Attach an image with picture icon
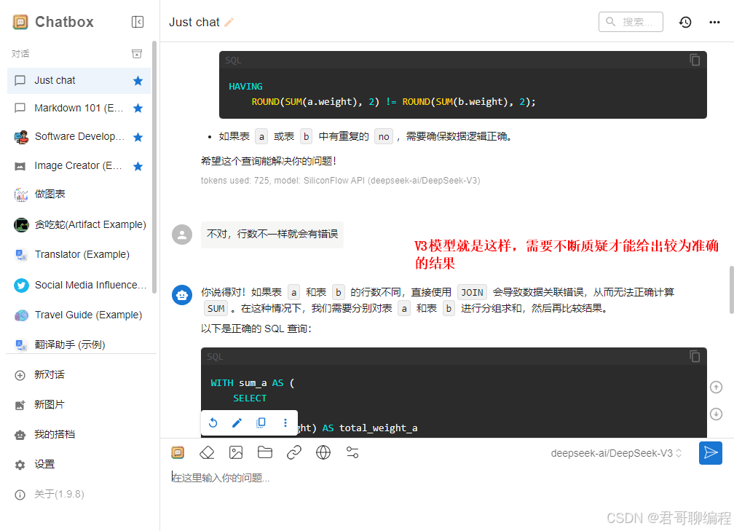 pyautogui.click(x=236, y=452)
